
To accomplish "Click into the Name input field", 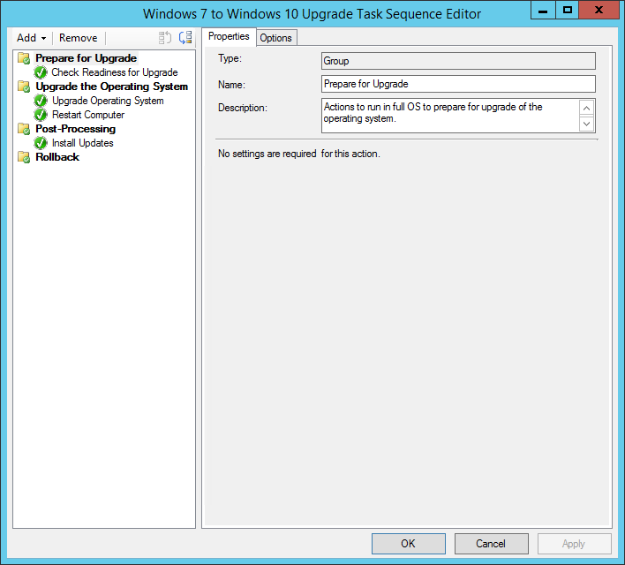I will 458,84.
